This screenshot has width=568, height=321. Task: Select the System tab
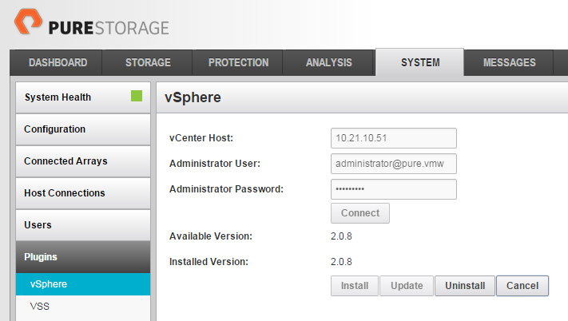(x=420, y=62)
